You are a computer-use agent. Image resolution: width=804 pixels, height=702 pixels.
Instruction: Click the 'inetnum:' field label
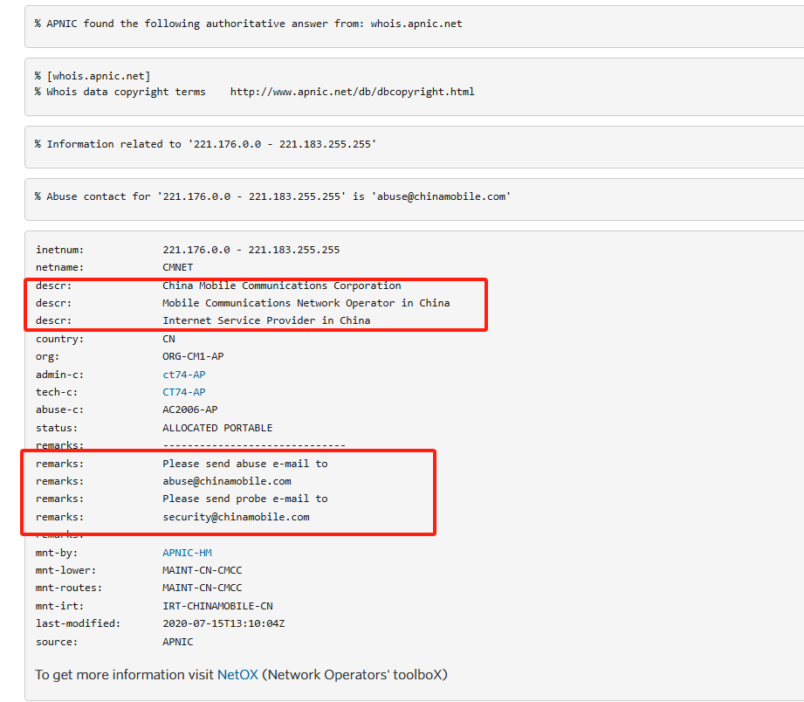coord(59,250)
